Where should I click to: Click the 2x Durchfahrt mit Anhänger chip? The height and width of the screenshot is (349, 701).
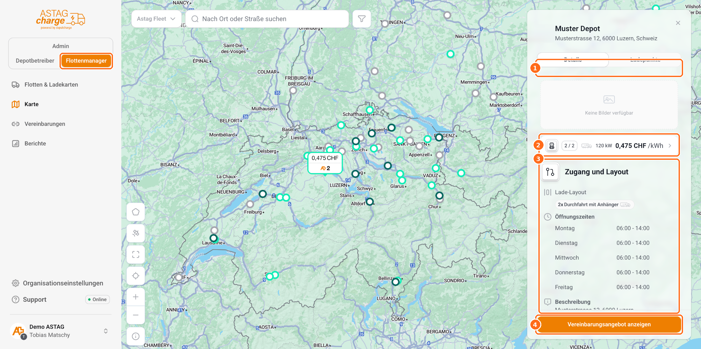click(x=594, y=205)
